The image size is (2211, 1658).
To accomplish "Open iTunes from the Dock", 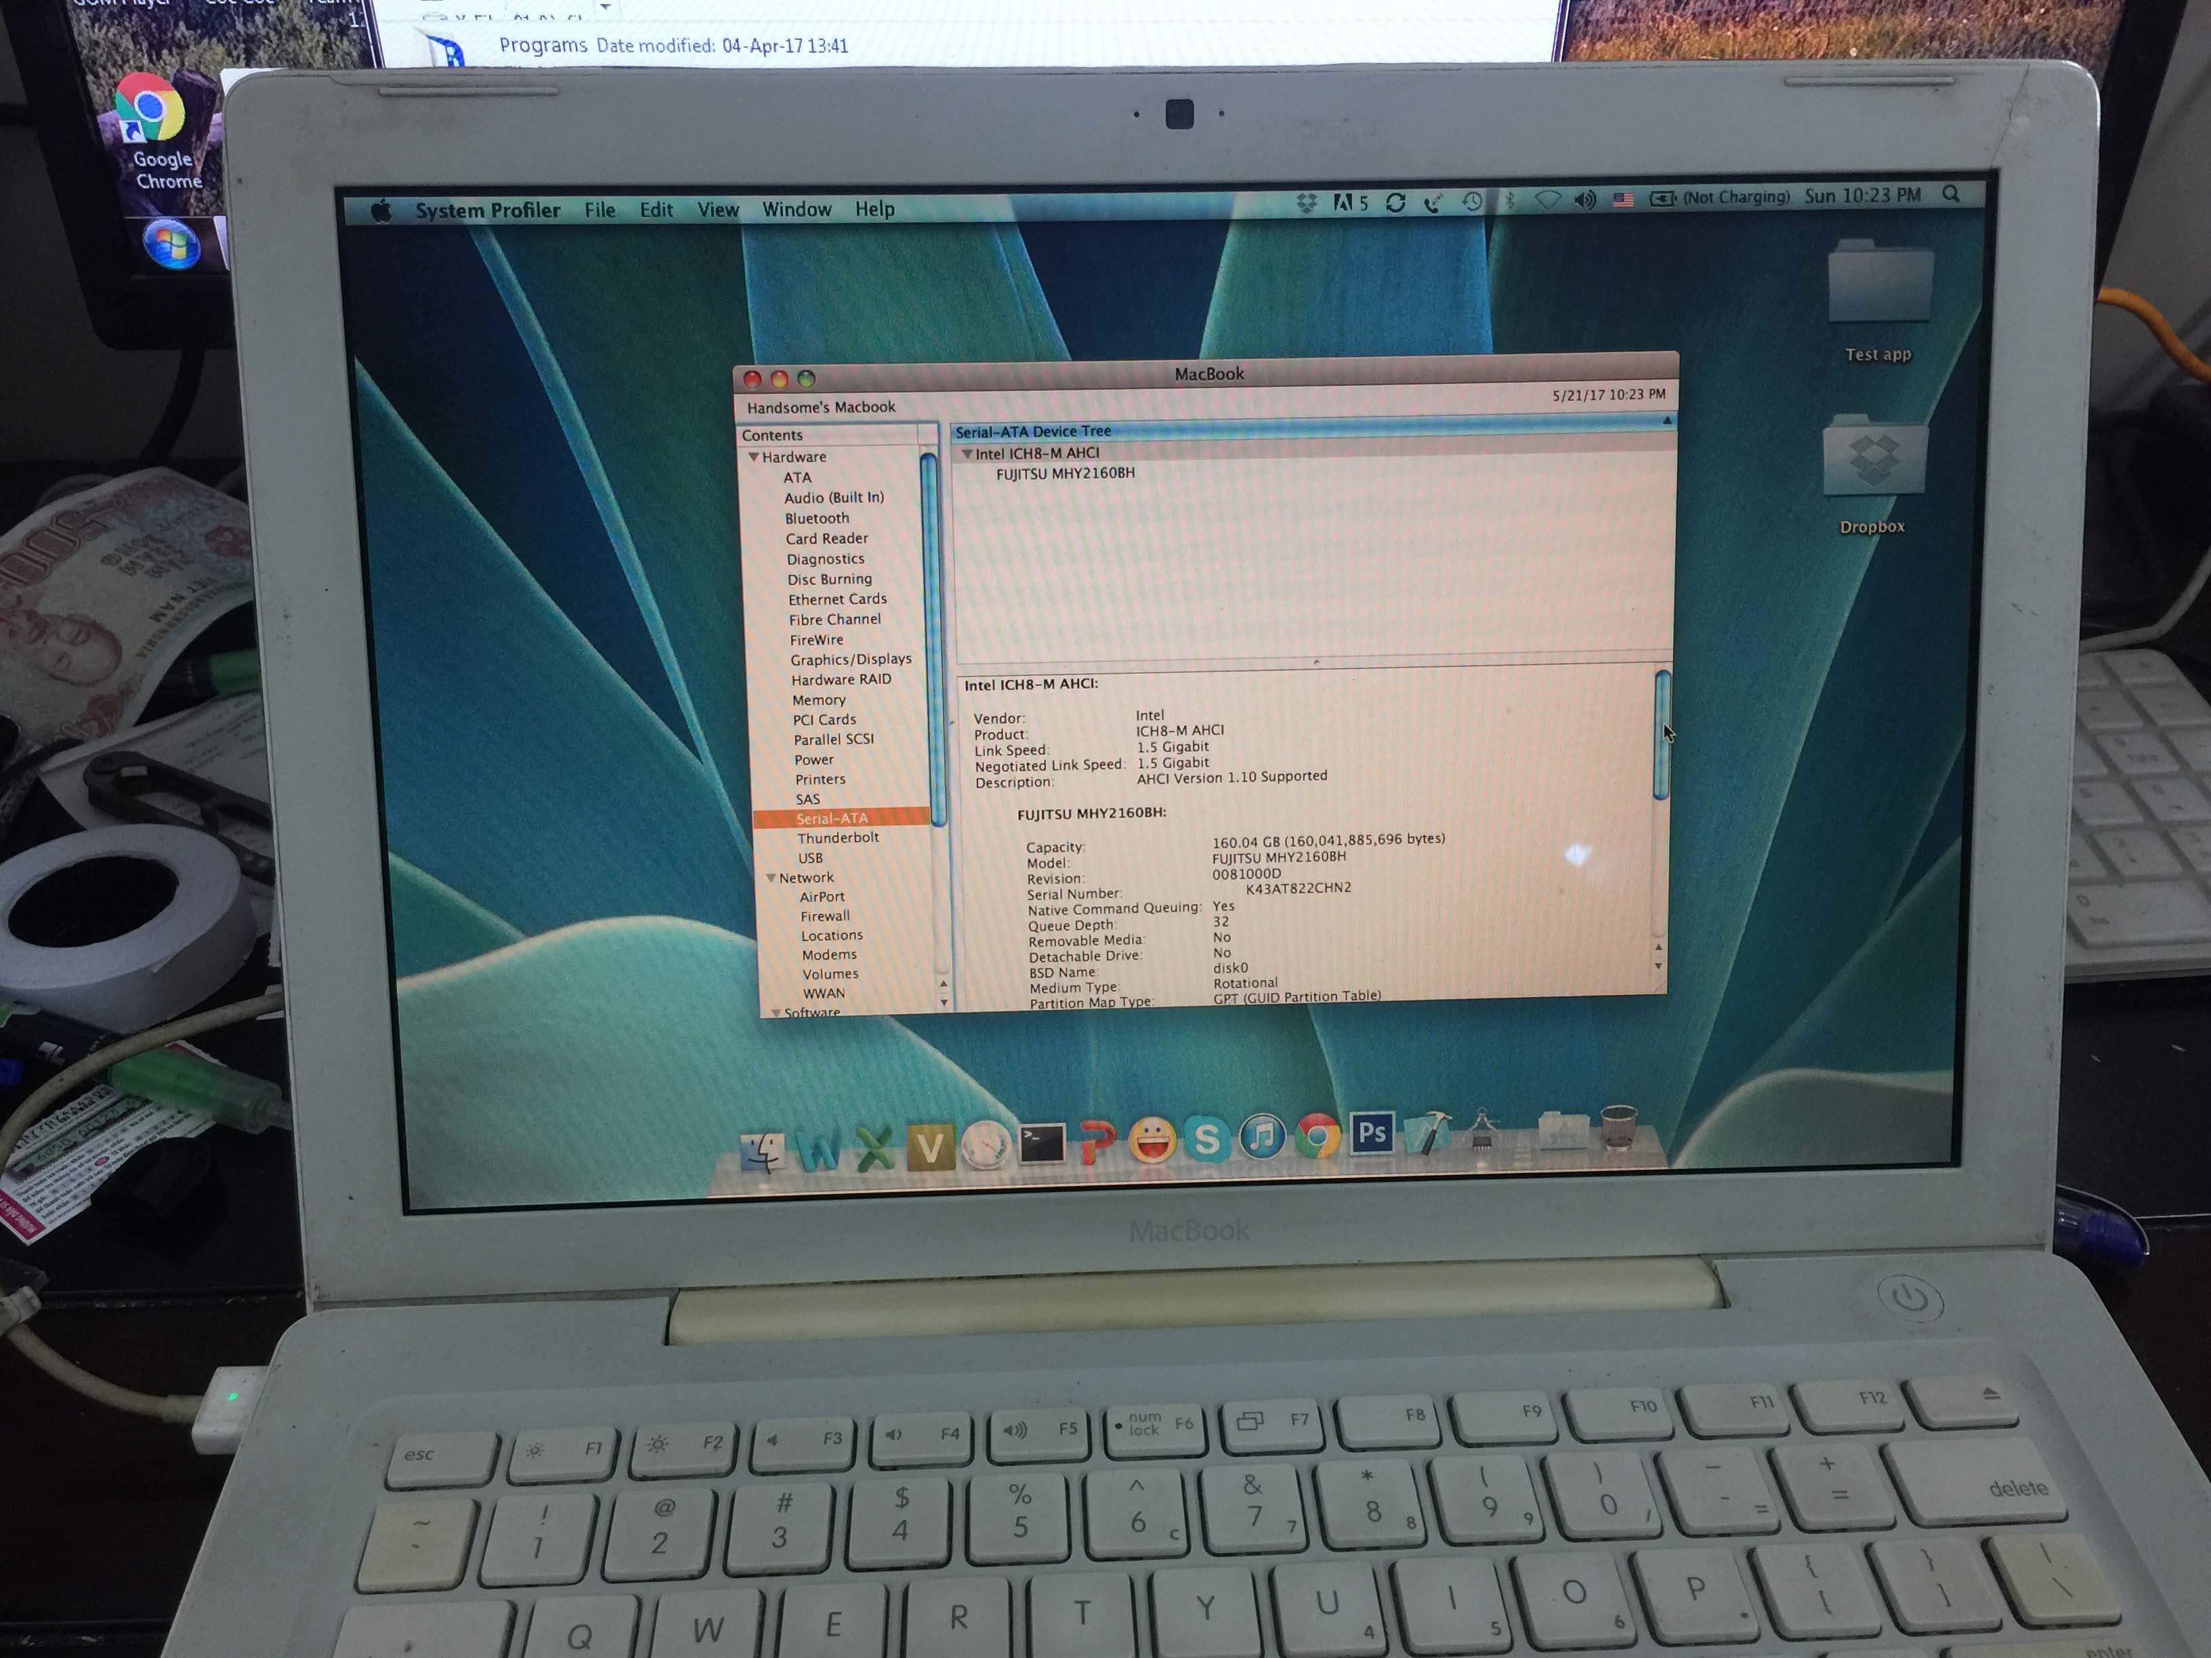I will click(x=1261, y=1137).
